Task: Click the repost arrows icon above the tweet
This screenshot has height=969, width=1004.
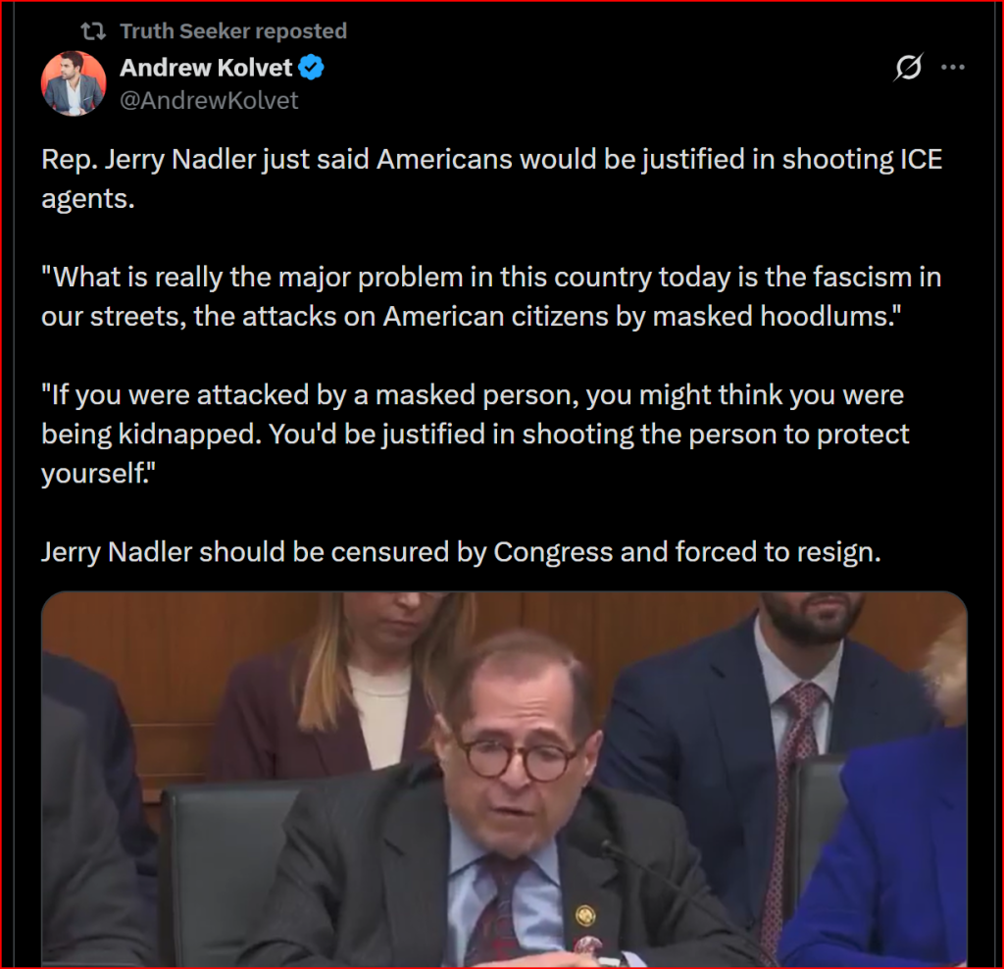Action: coord(94,31)
